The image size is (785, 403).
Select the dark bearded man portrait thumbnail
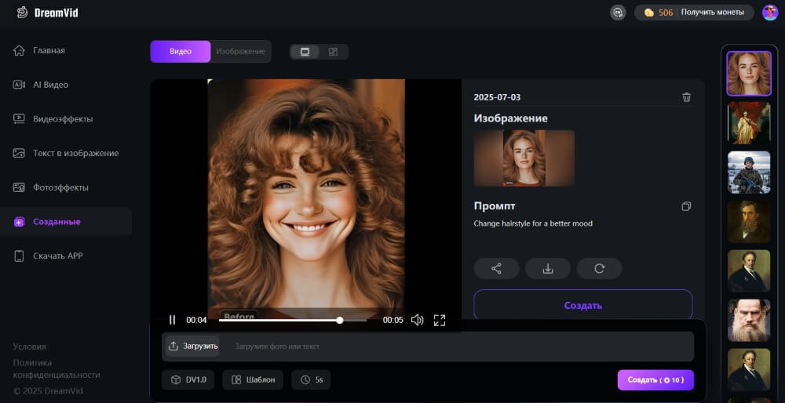(749, 222)
